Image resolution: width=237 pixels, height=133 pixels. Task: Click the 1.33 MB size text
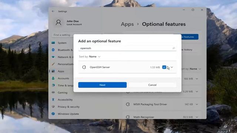(x=155, y=67)
